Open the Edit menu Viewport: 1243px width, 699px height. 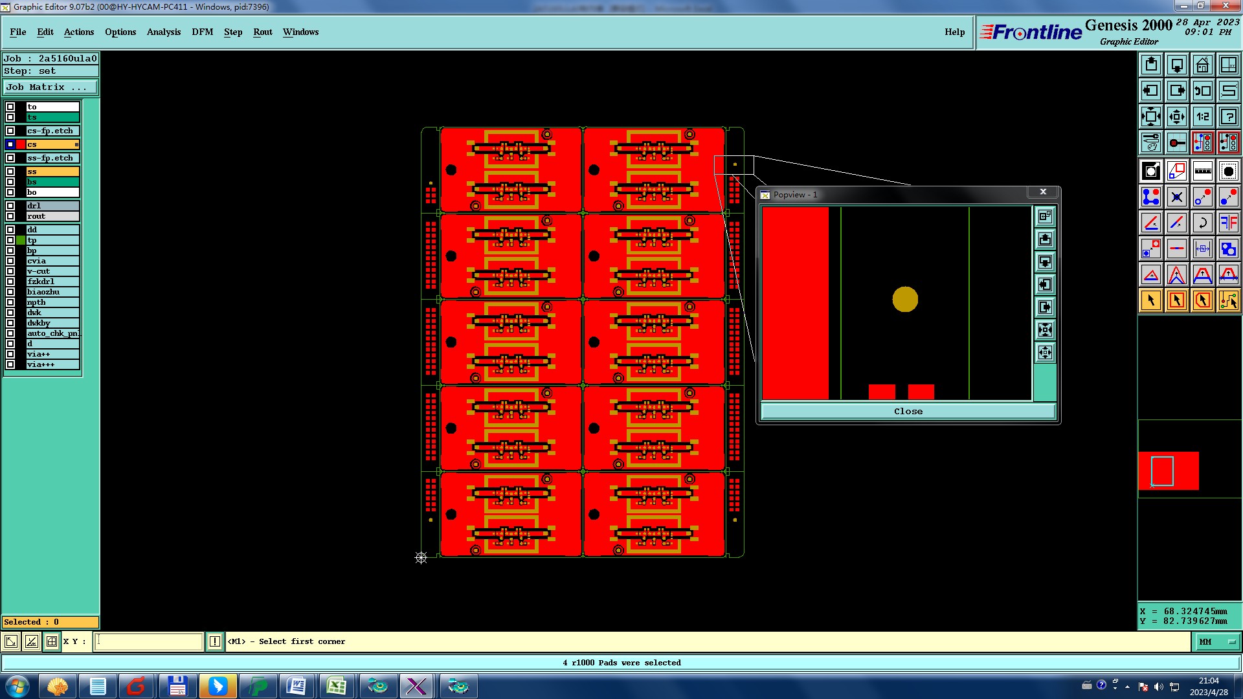click(45, 32)
